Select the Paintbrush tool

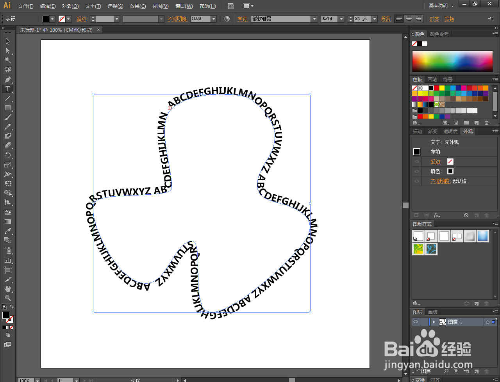point(8,117)
